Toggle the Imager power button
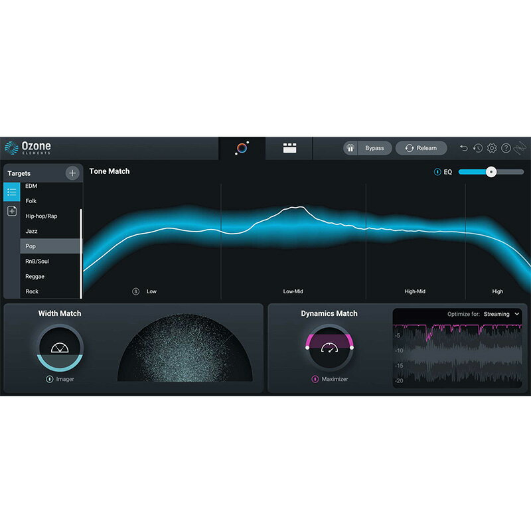 49,379
